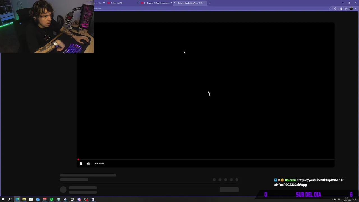Seek along the video progress bar
Viewport: 359px width, 202px height.
(206, 159)
